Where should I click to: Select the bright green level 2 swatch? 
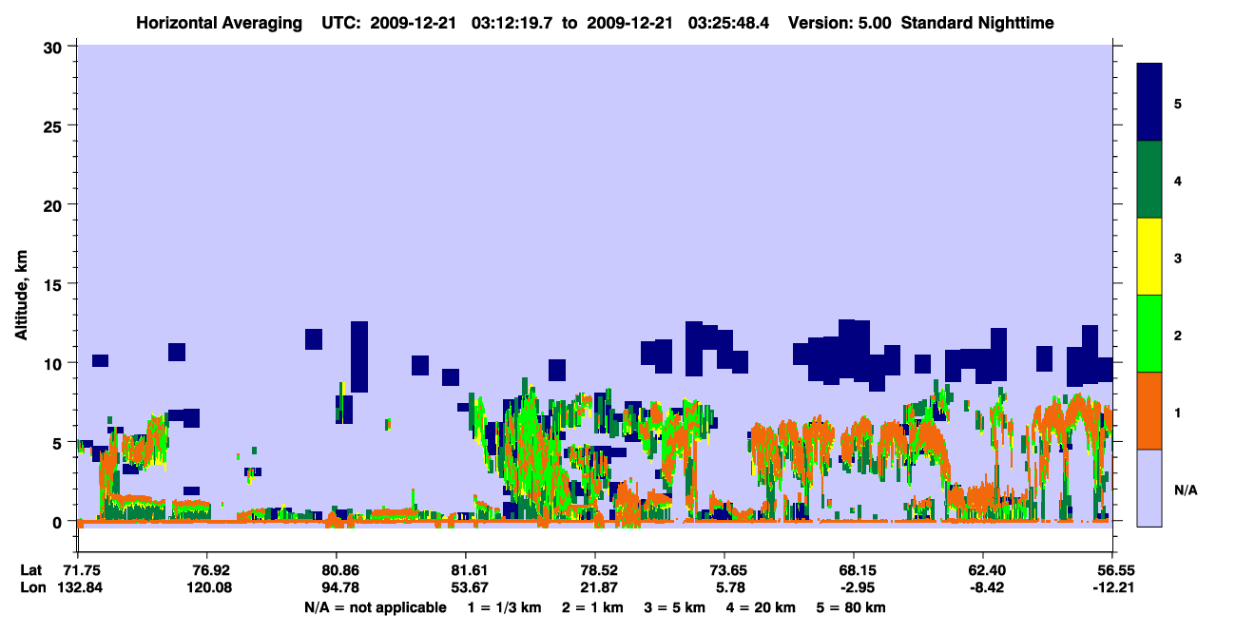(x=1149, y=334)
